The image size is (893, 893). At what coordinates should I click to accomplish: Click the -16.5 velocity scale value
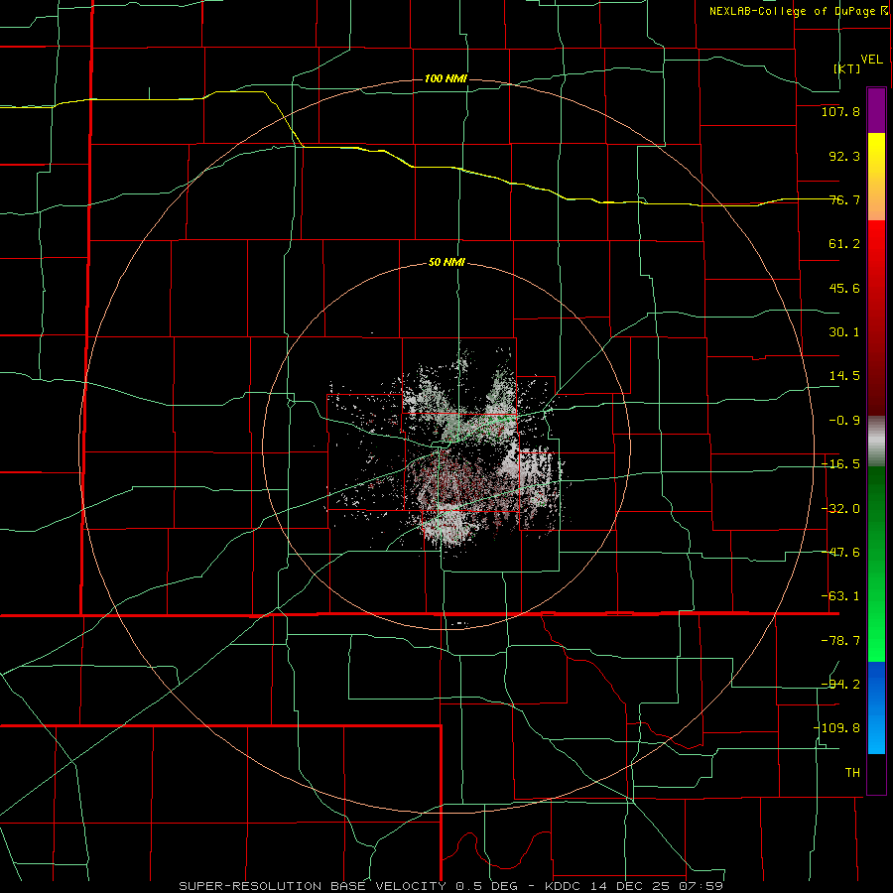(840, 464)
